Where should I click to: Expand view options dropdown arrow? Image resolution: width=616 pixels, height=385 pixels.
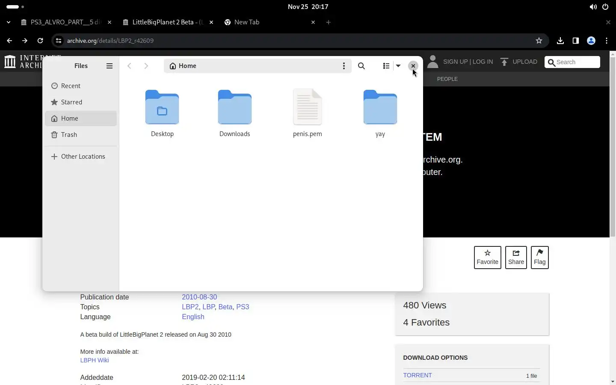pos(398,66)
